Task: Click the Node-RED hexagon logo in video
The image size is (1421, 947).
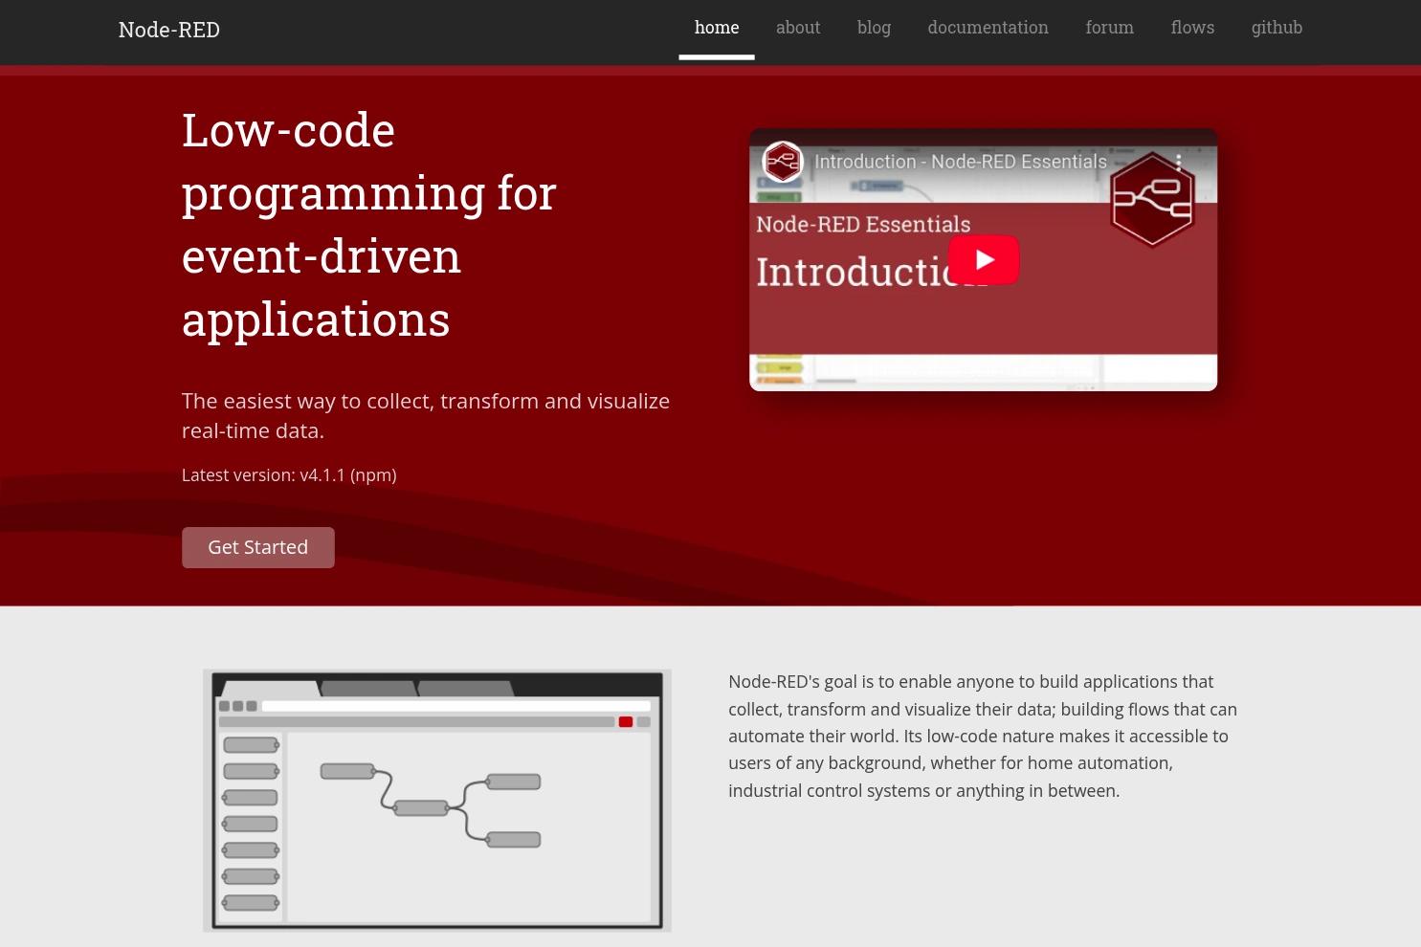Action: [x=1152, y=200]
